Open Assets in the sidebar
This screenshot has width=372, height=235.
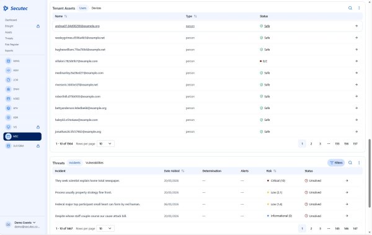9,32
